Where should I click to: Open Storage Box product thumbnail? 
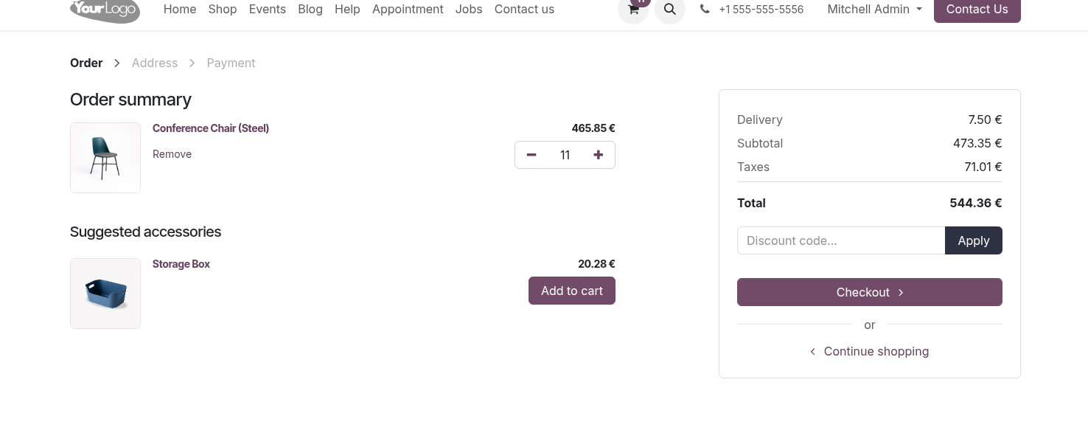105,294
